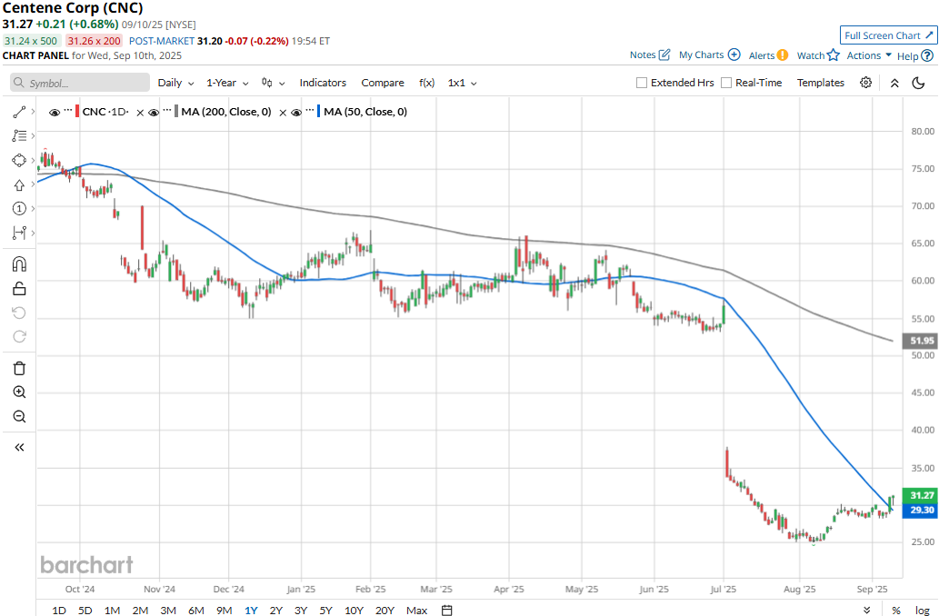Open the My Charts link
This screenshot has width=939, height=616.
tap(701, 55)
